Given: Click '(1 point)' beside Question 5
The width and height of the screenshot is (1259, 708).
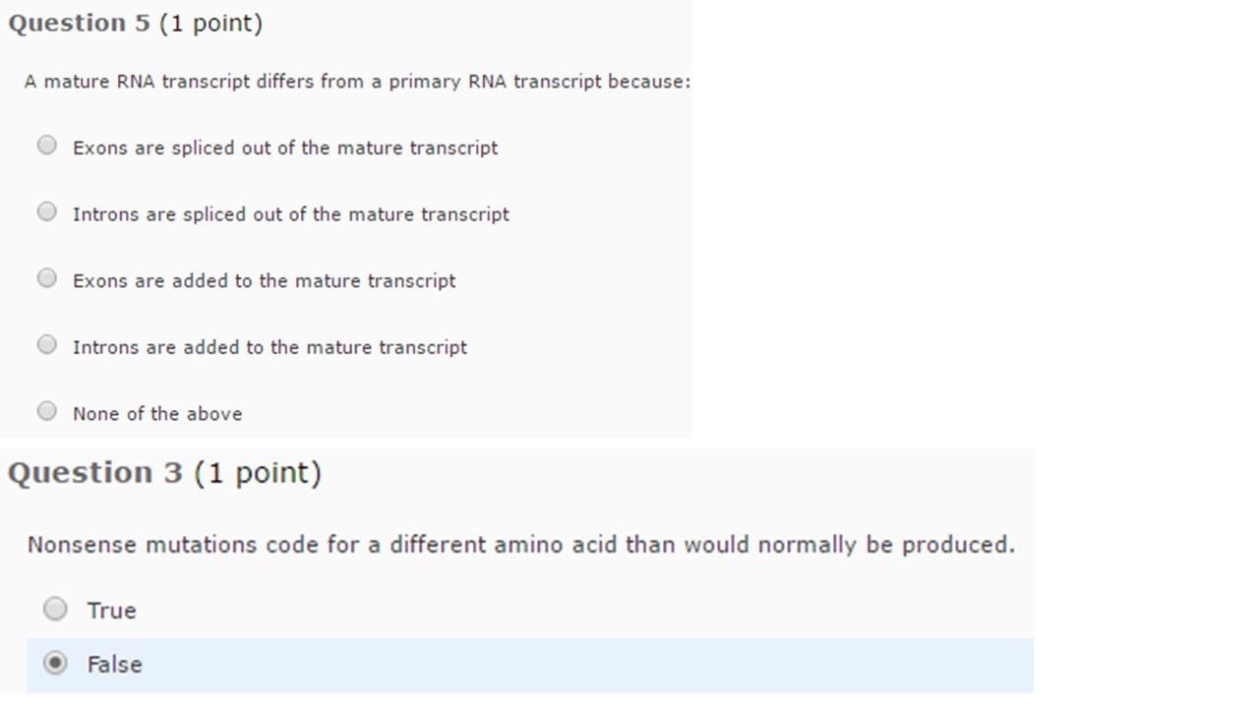Looking at the screenshot, I should (210, 24).
